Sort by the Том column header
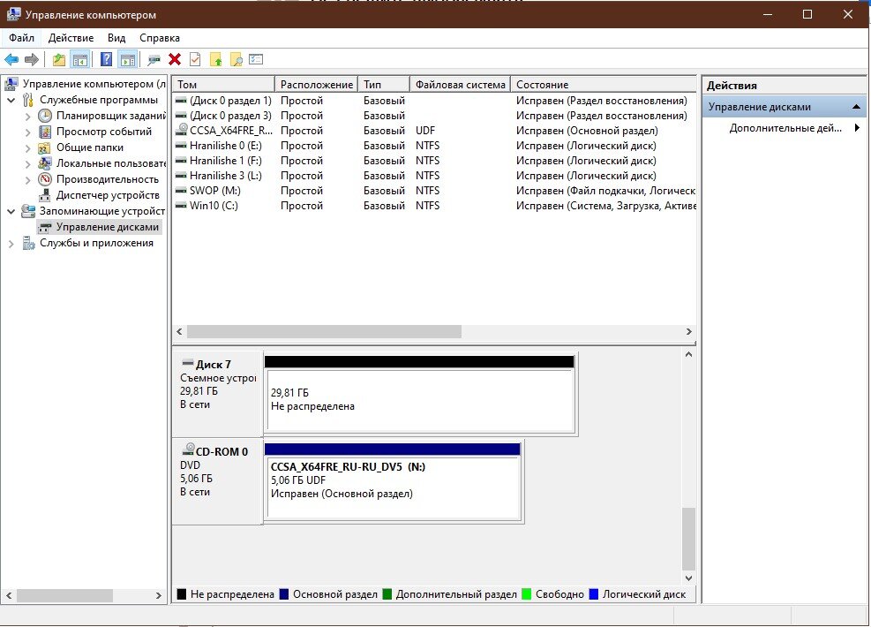 click(223, 85)
